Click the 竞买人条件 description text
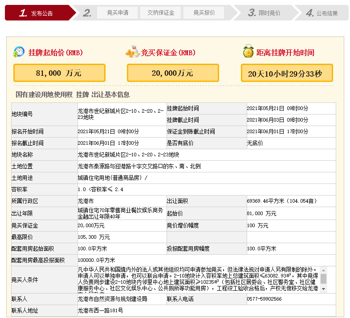 pyautogui.click(x=198, y=280)
